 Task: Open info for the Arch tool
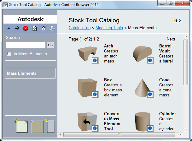point(95,60)
